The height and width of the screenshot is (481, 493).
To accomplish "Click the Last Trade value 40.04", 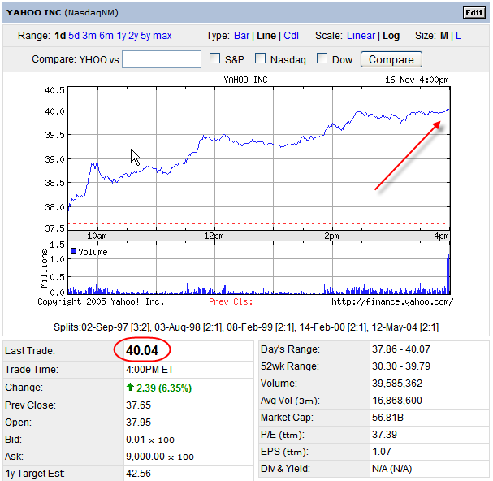I will (x=142, y=350).
